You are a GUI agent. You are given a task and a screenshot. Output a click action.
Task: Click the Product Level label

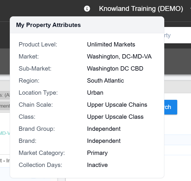tap(38, 44)
